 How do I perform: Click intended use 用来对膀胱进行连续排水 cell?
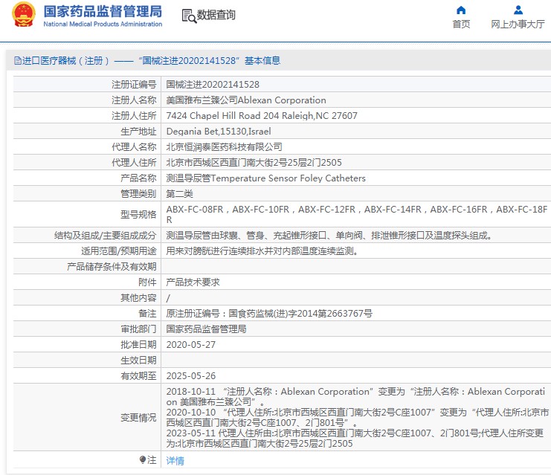click(356, 251)
